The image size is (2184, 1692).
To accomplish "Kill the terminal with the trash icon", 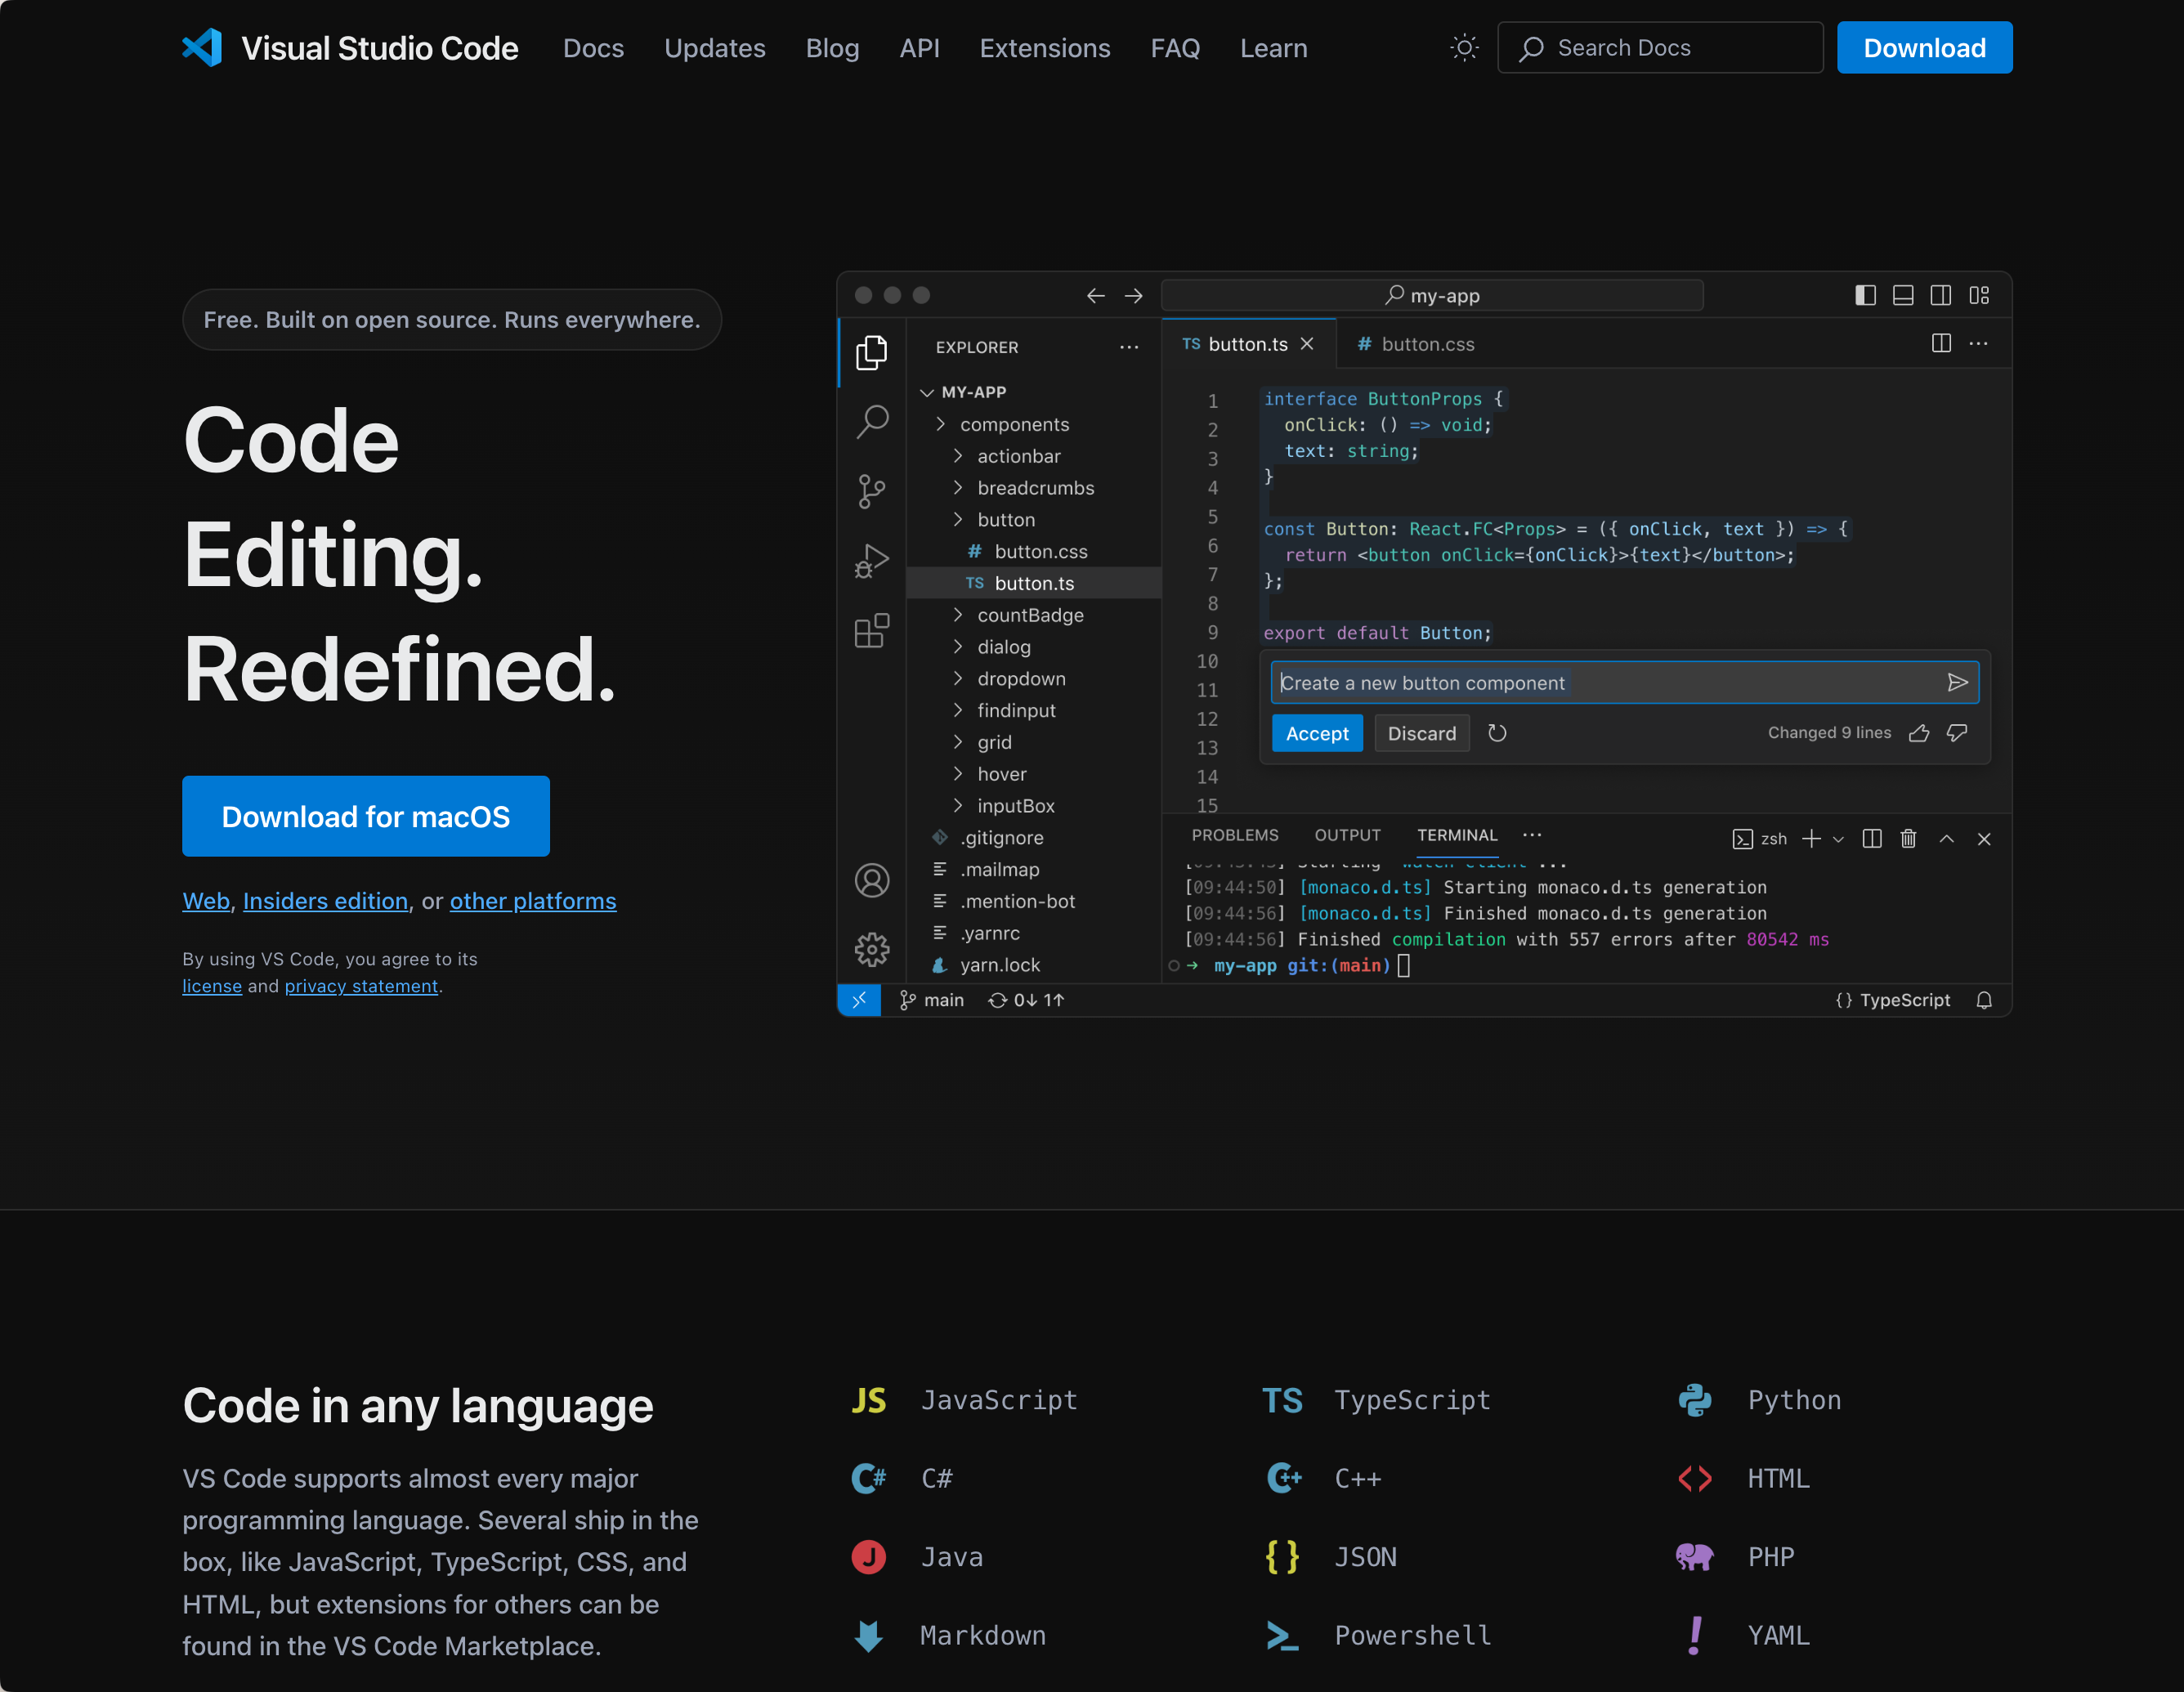I will pyautogui.click(x=1908, y=839).
